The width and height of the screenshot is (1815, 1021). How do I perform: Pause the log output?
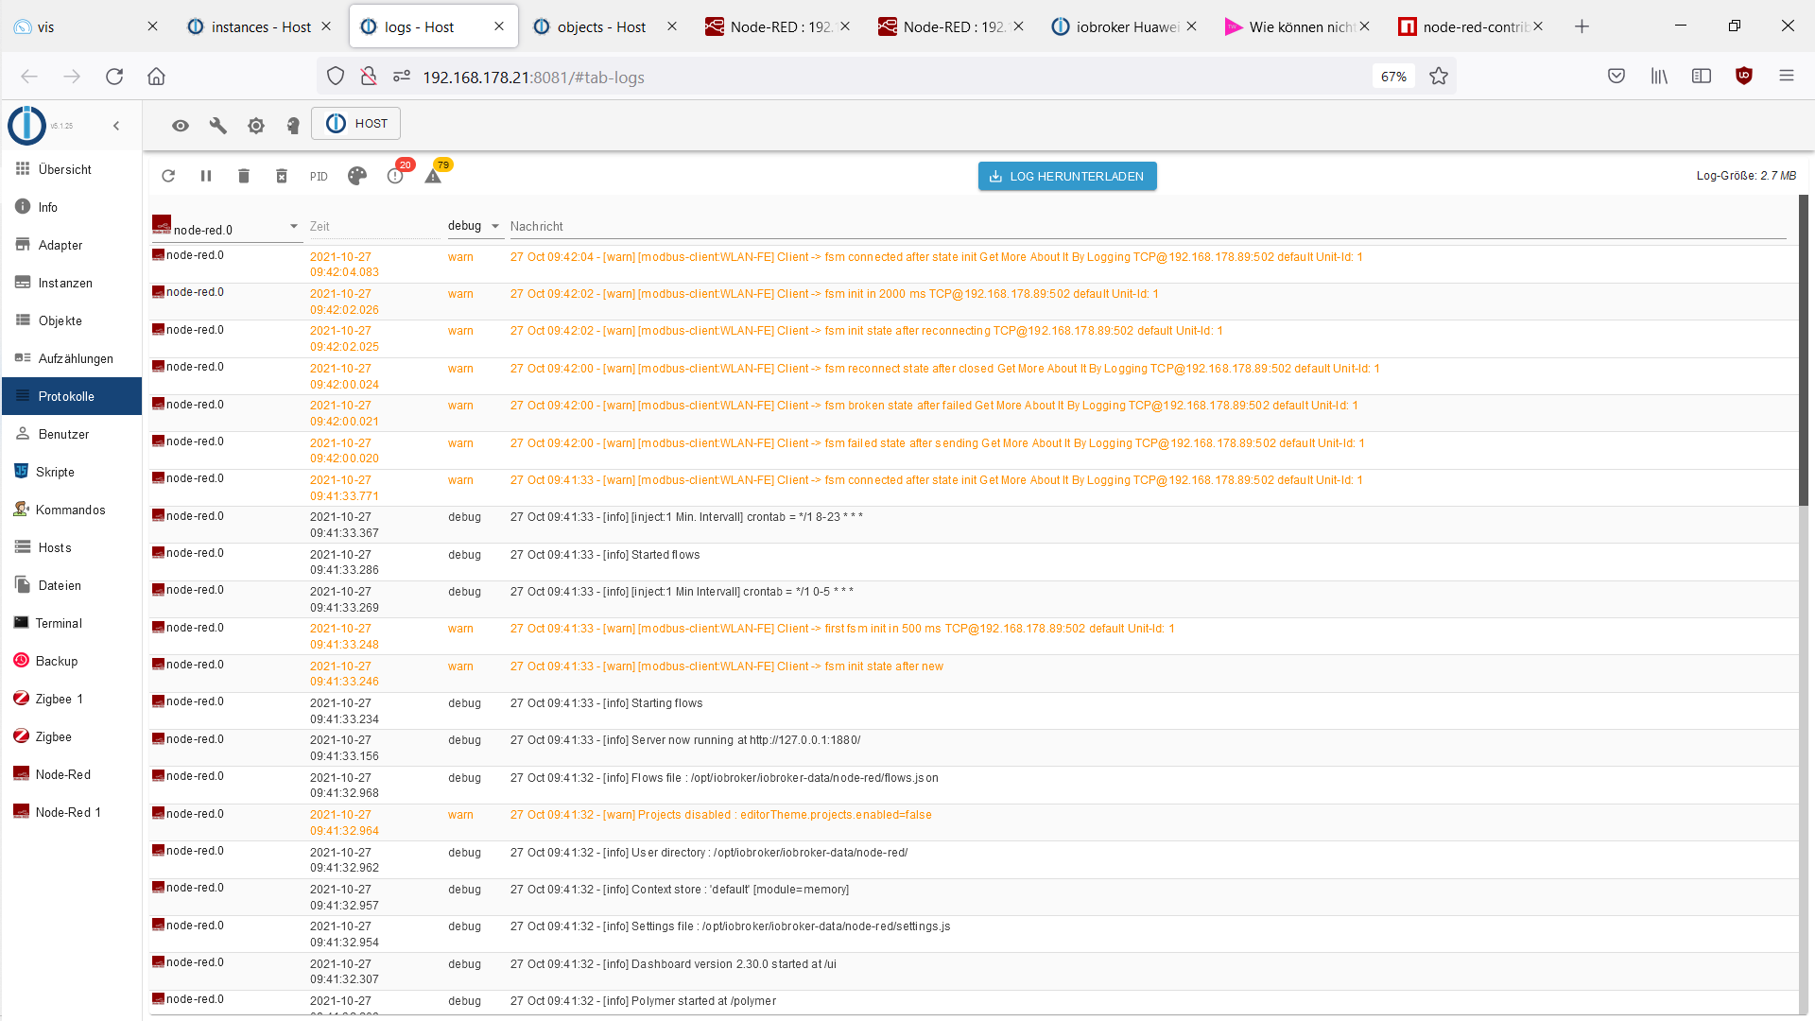(x=206, y=176)
